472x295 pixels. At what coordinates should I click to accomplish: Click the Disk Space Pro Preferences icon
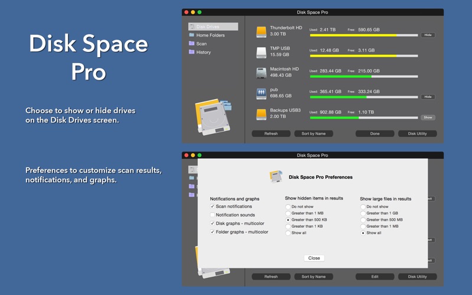pyautogui.click(x=276, y=176)
